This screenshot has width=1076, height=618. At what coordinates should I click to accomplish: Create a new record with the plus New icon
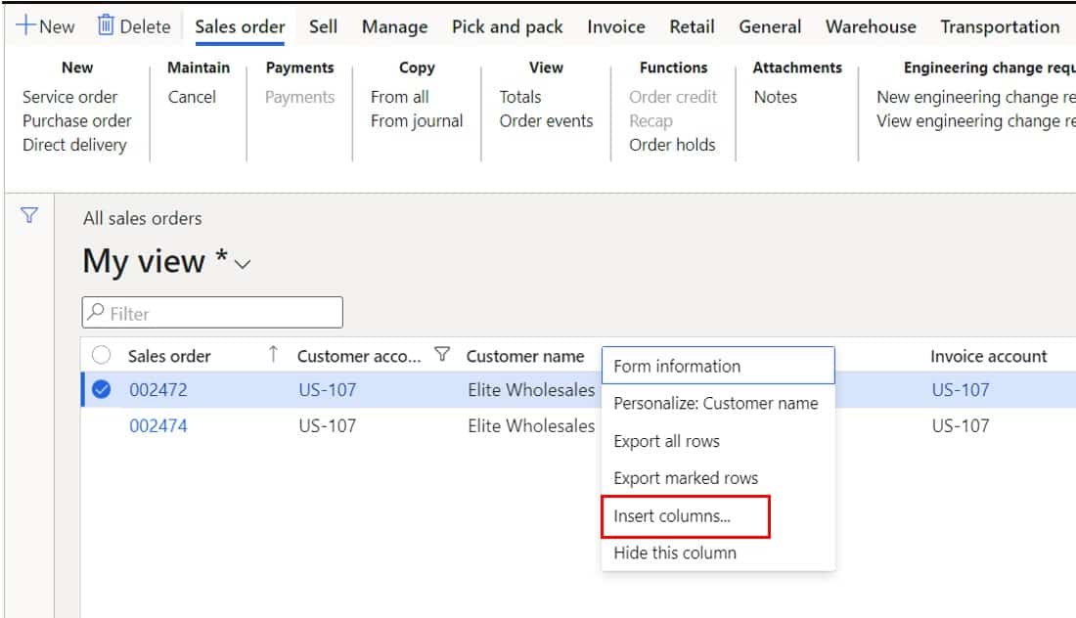[x=44, y=25]
